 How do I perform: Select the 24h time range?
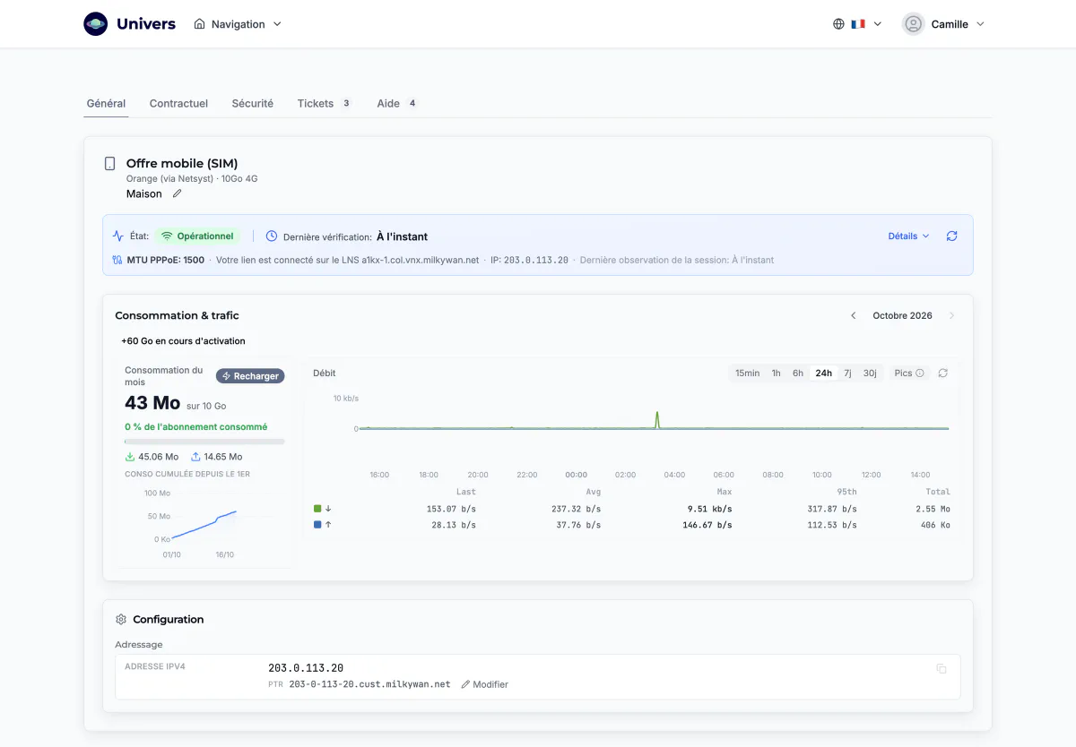click(823, 373)
